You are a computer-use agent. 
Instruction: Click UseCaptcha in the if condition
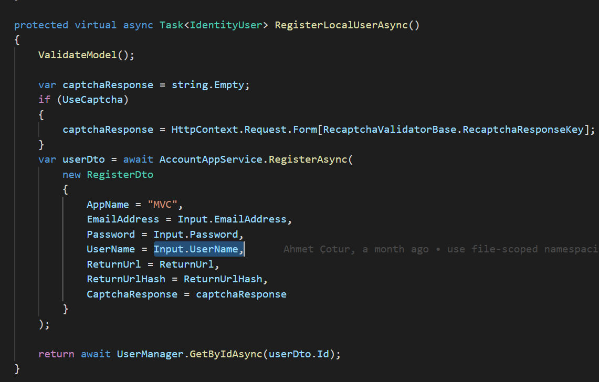click(x=92, y=100)
